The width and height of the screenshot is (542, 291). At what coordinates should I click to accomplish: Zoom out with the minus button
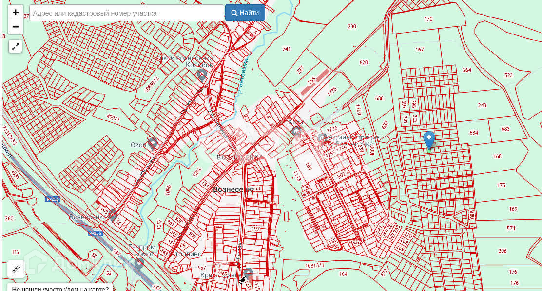[16, 27]
